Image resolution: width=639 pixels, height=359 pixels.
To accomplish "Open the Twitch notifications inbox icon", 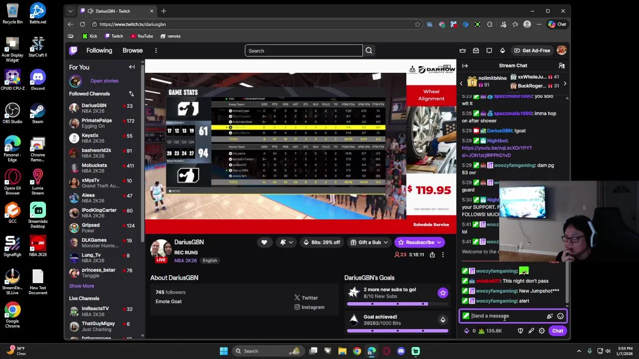I will point(476,50).
